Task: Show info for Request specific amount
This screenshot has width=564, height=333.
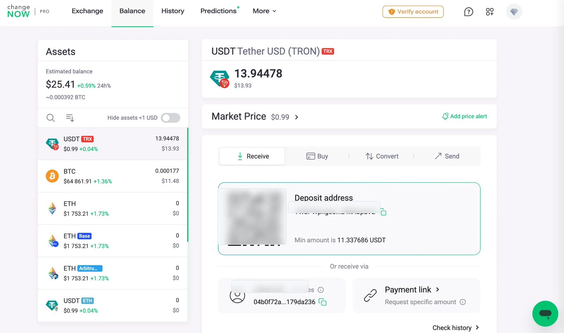Action: (463, 302)
